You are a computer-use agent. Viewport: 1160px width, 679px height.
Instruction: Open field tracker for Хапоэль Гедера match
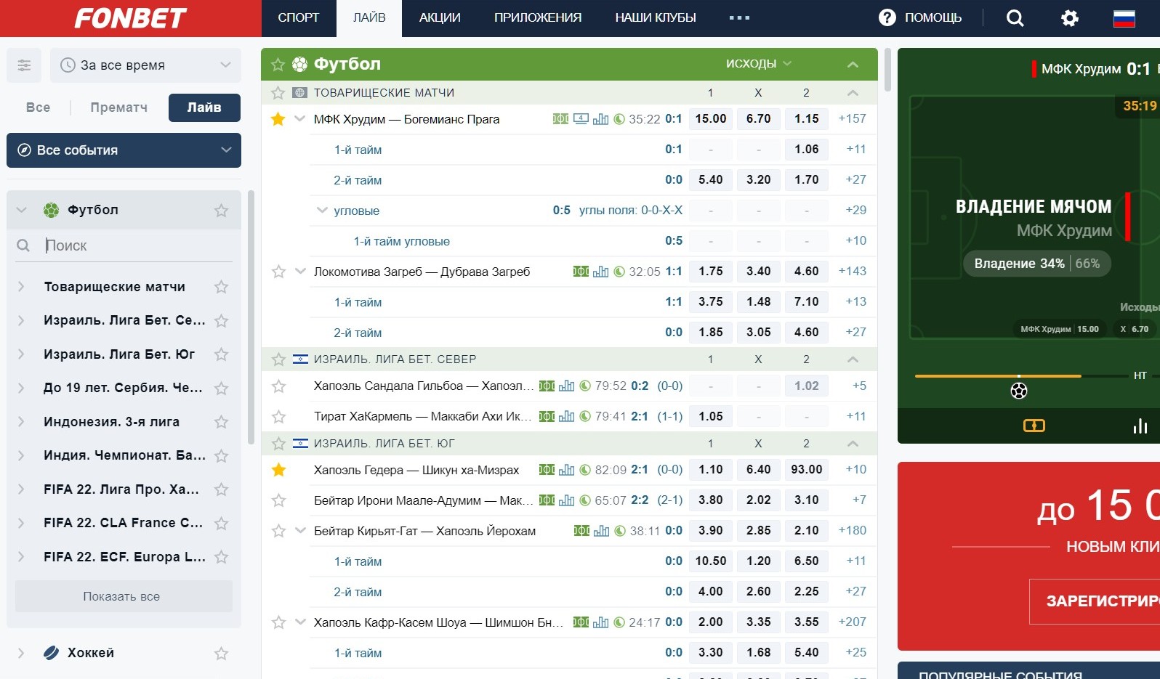pyautogui.click(x=547, y=470)
